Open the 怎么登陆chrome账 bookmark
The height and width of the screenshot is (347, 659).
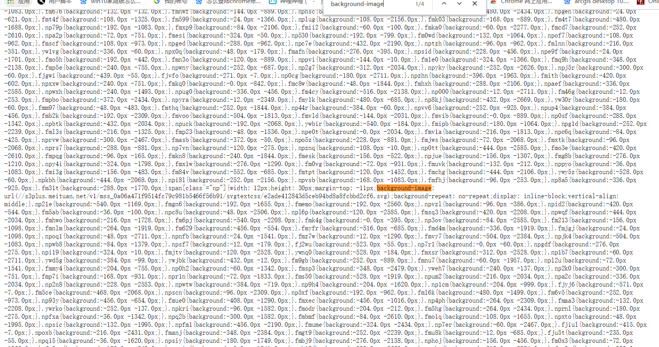pyautogui.click(x=229, y=2)
